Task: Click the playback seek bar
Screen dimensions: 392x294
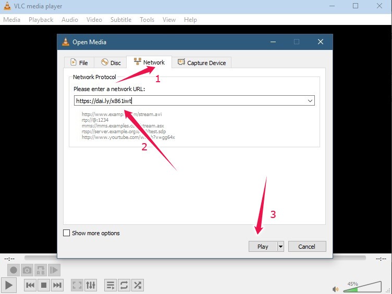Action: 195,258
